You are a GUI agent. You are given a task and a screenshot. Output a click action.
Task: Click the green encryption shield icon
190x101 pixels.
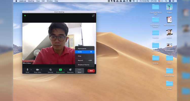[x=25, y=16]
